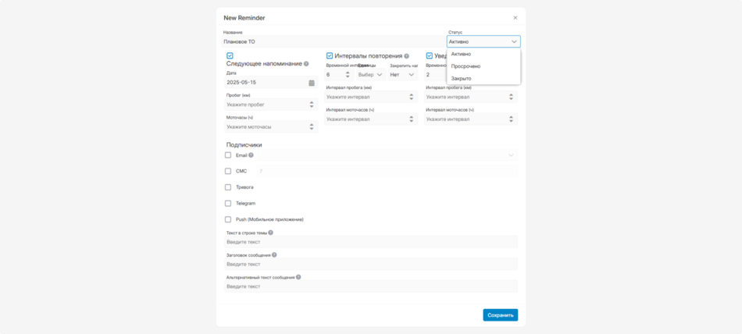The height and width of the screenshot is (334, 742).
Task: Close the New Reminder dialog with X
Action: tap(515, 17)
